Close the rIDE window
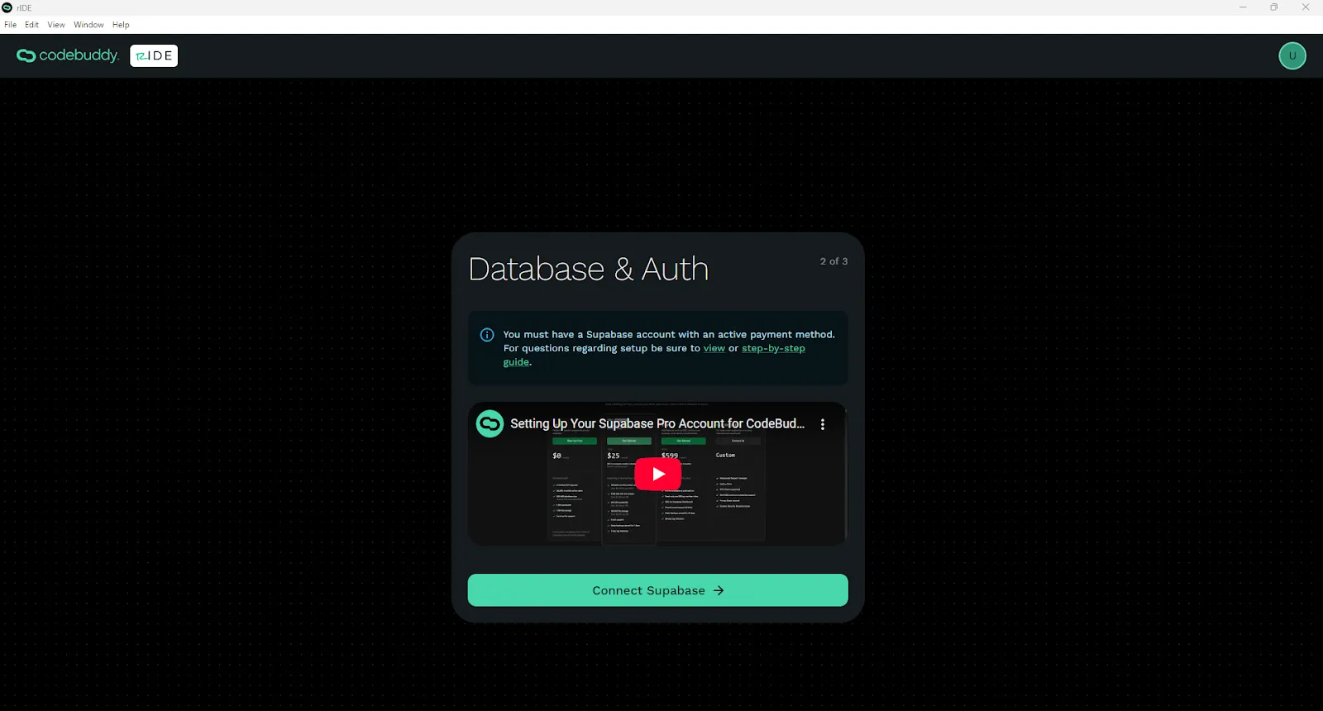Viewport: 1323px width, 711px height. (x=1306, y=7)
